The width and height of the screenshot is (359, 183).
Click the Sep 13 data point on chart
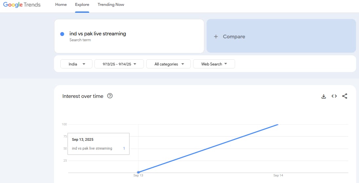tap(138, 172)
